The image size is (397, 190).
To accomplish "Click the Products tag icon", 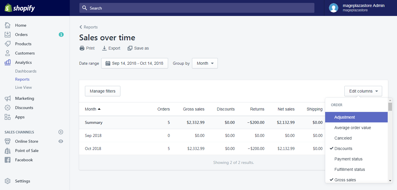I will tap(8, 44).
